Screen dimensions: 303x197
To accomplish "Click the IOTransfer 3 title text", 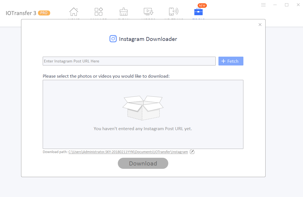I will tap(21, 13).
